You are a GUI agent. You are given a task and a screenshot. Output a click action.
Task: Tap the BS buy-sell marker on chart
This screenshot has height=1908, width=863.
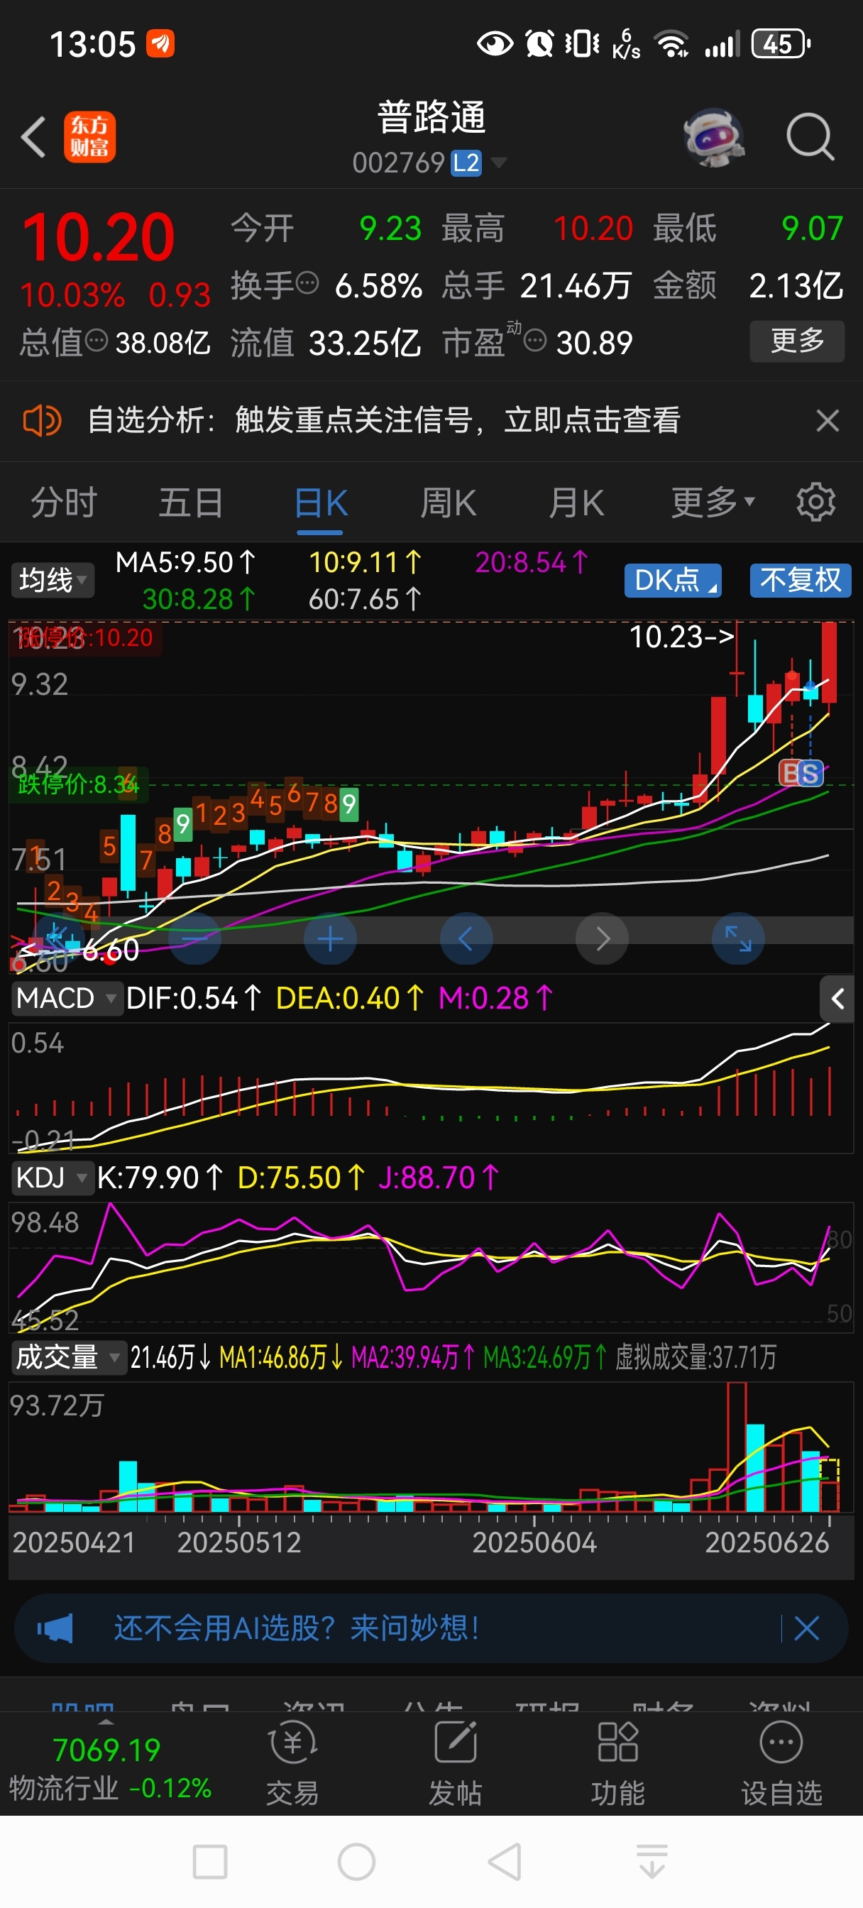point(801,773)
